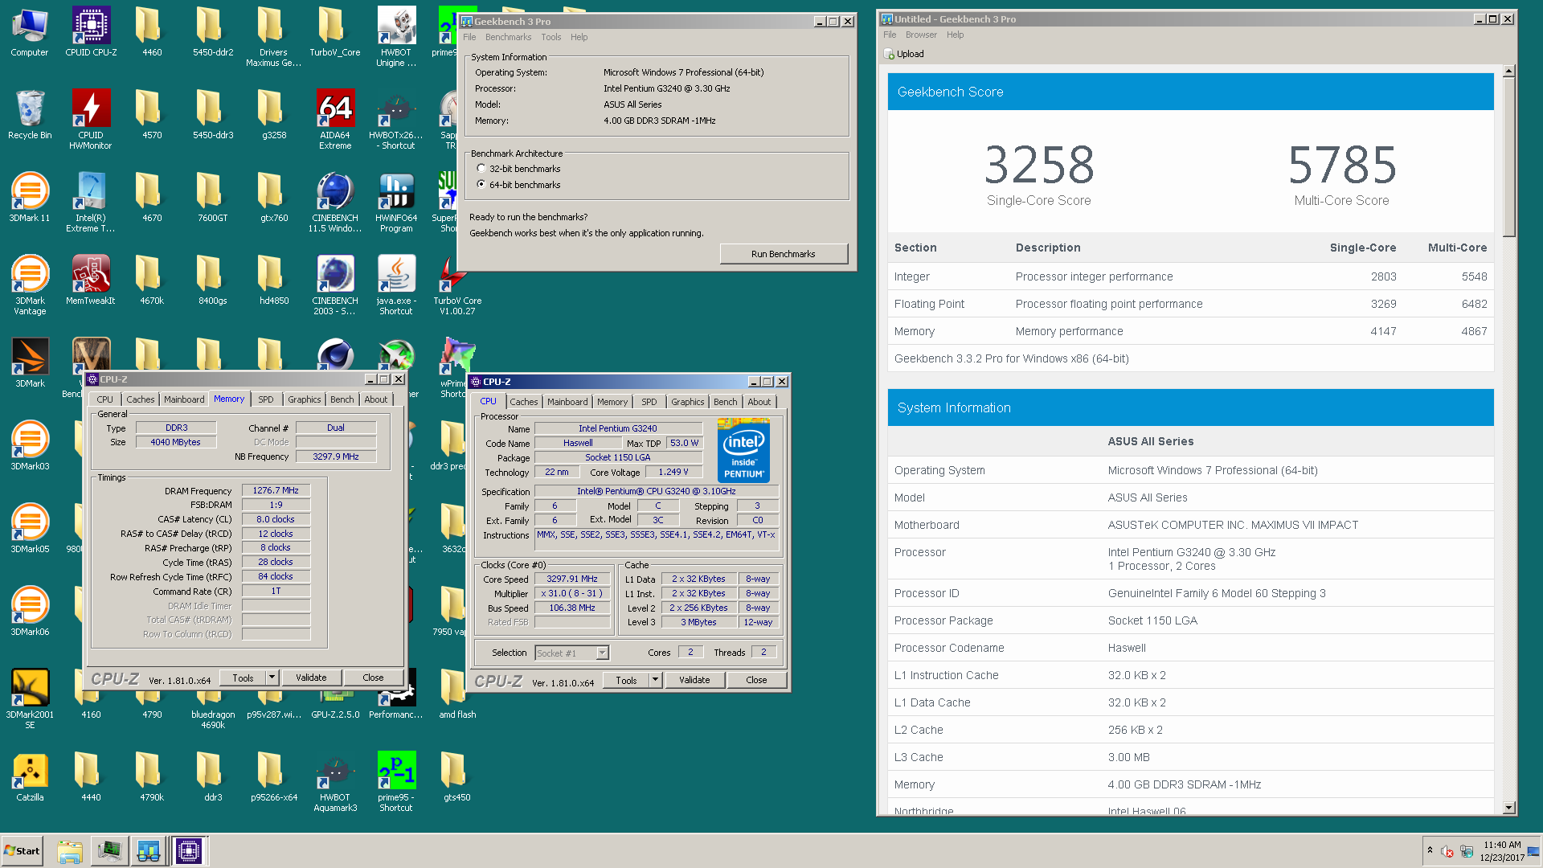Open the g3258 folder on desktop

point(274,114)
